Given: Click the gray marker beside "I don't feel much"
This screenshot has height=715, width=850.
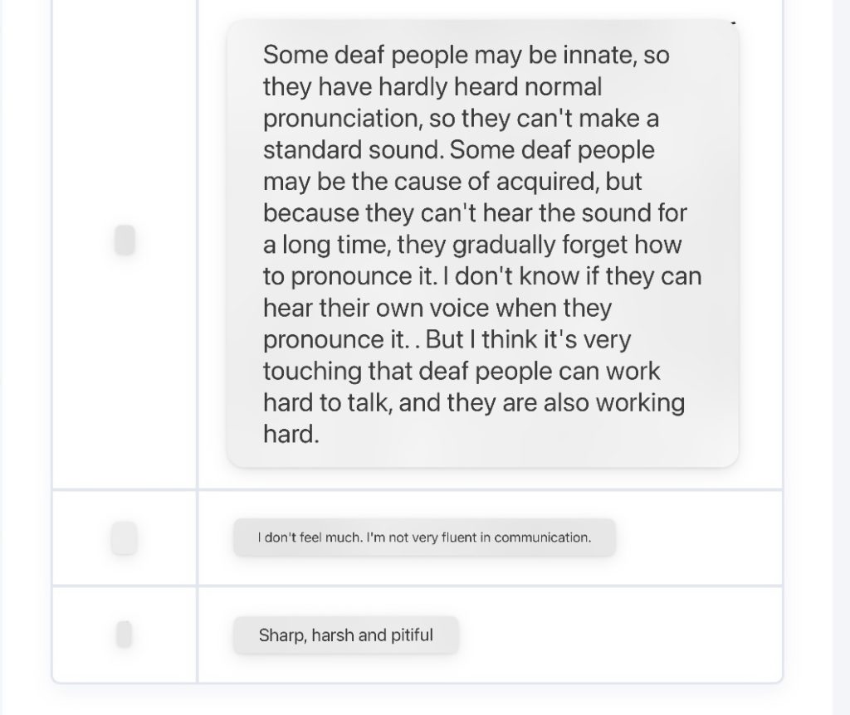Looking at the screenshot, I should point(125,538).
